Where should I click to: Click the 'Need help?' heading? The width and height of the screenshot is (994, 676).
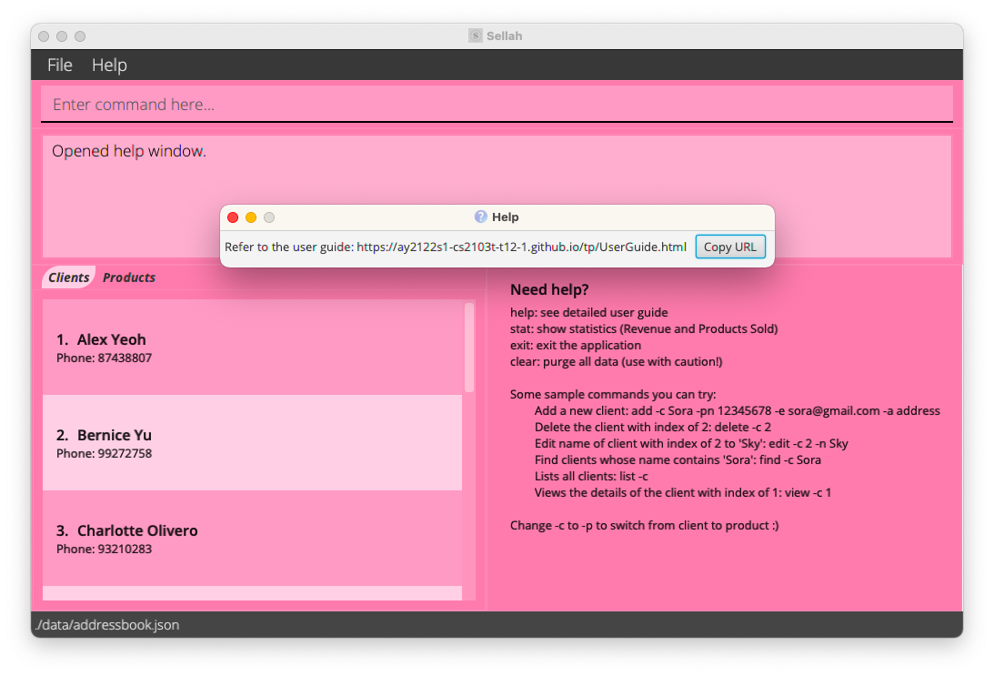coord(549,290)
